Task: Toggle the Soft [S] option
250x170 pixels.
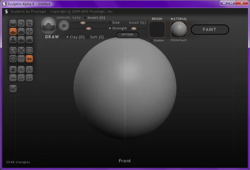Action: click(x=95, y=37)
